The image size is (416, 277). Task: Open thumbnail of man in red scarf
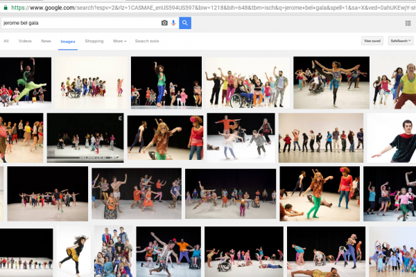[x=391, y=138]
